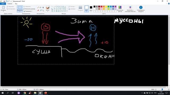Pick the diagonal Line shape

pyautogui.click(x=52, y=7)
